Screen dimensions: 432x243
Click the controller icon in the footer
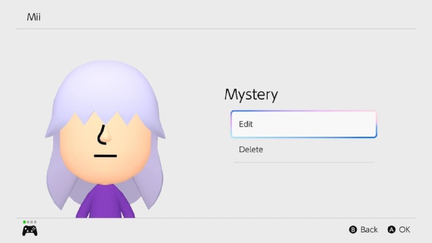30,231
